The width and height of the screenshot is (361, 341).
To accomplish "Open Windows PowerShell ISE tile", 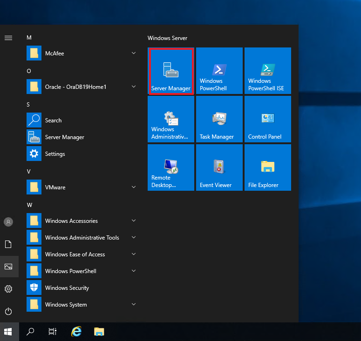I will (x=268, y=71).
